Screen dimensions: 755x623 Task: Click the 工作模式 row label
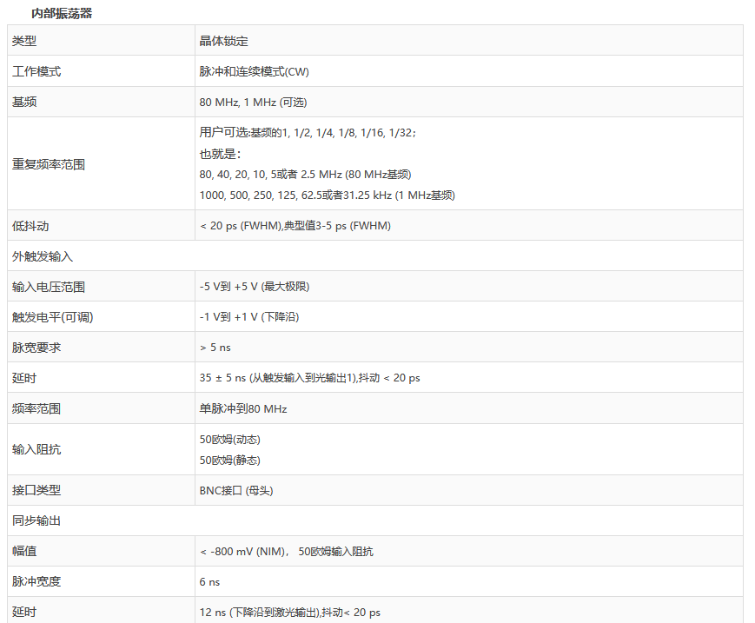pyautogui.click(x=36, y=71)
